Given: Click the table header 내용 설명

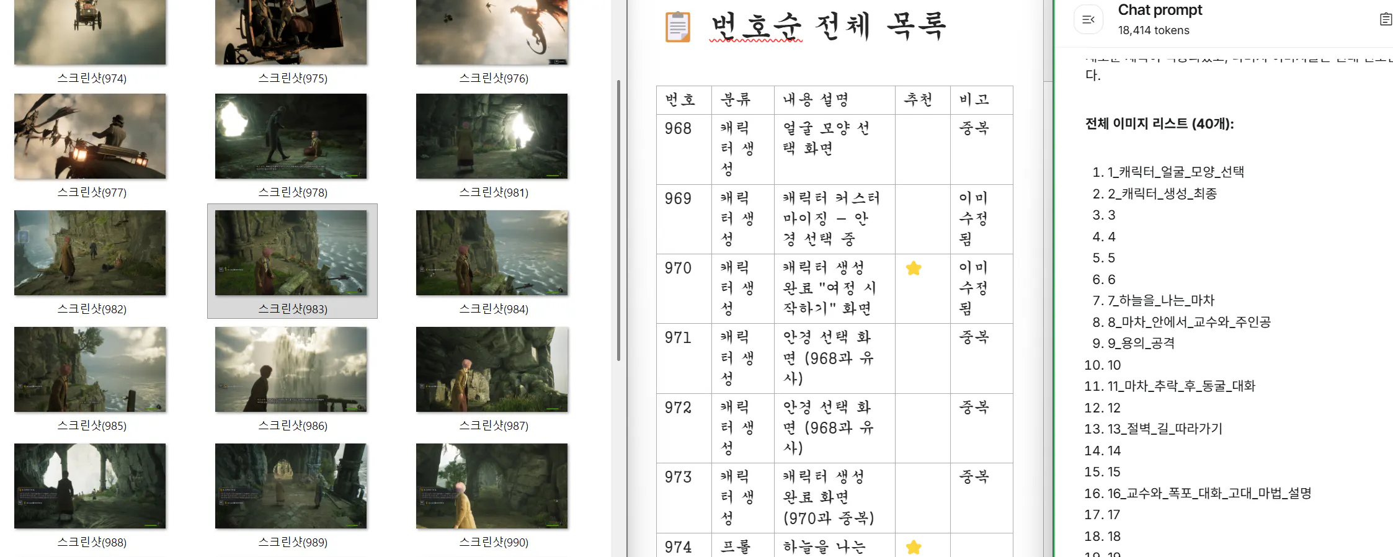Looking at the screenshot, I should (815, 100).
